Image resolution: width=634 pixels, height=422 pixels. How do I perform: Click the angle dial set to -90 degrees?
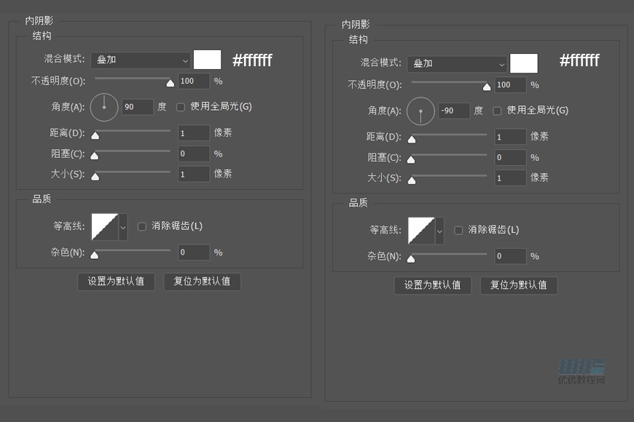pos(420,111)
